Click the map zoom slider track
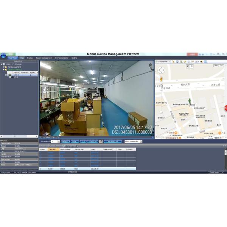The height and width of the screenshot is (227, 227). coord(161,98)
